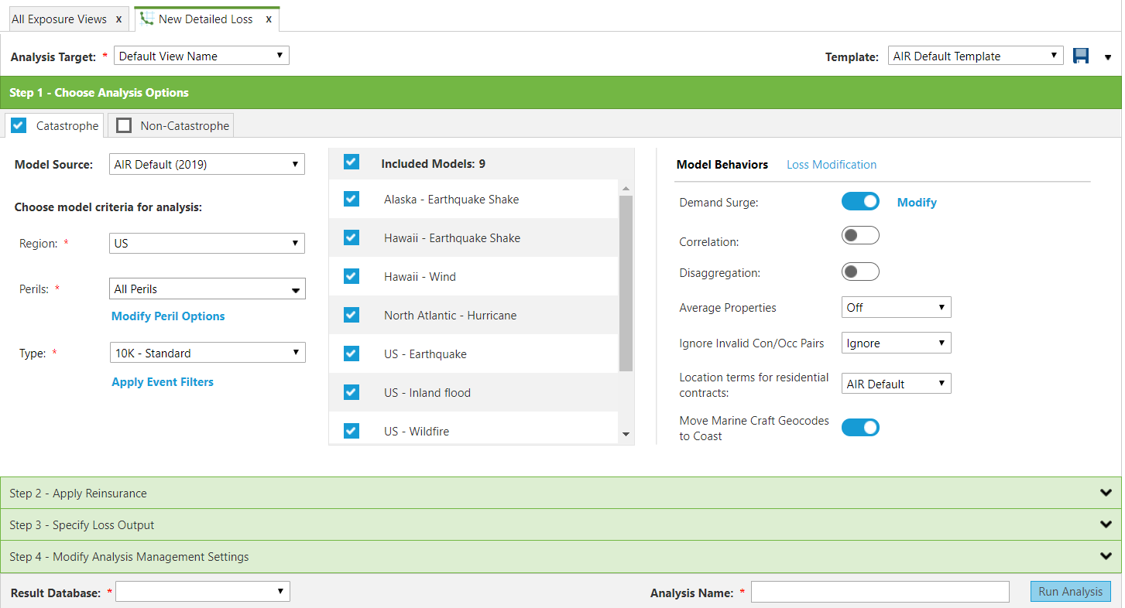
Task: Enable the Disaggregation toggle
Action: coord(860,272)
